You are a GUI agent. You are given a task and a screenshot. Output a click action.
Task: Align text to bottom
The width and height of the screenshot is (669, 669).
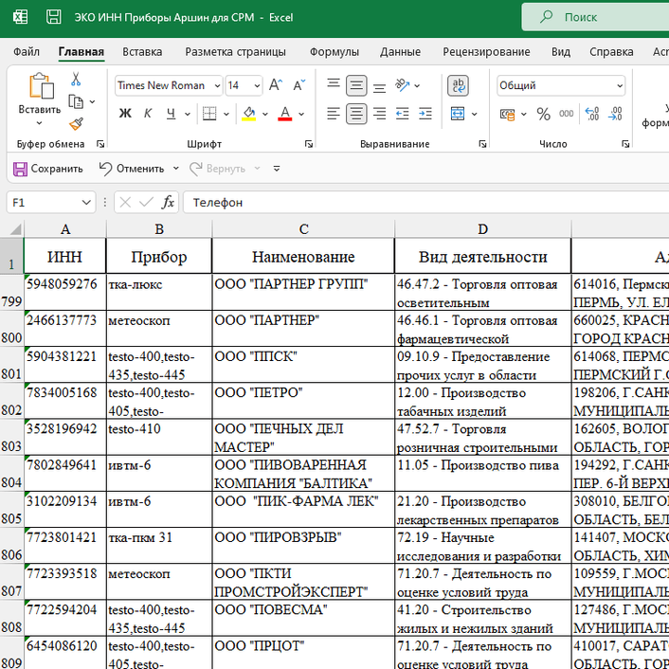click(379, 86)
